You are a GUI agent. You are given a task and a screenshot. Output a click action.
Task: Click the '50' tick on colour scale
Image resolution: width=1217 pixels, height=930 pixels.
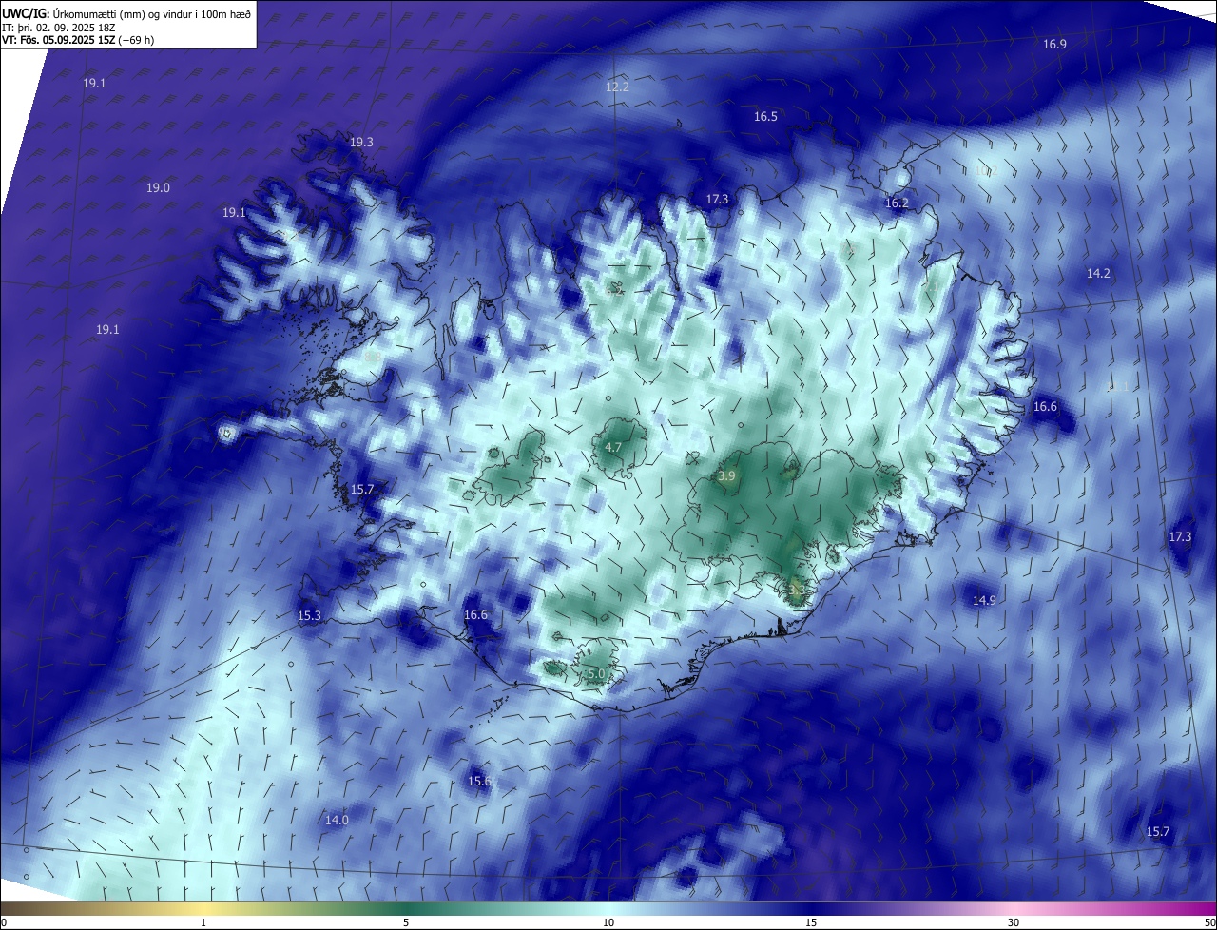pos(1209,922)
